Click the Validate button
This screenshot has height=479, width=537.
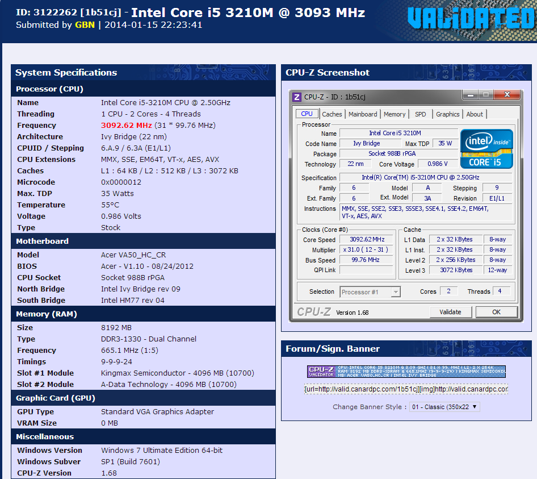tap(450, 312)
